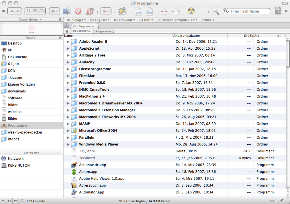
Task: Click the image editor icon in the toolbar
Action: [x=122, y=11]
